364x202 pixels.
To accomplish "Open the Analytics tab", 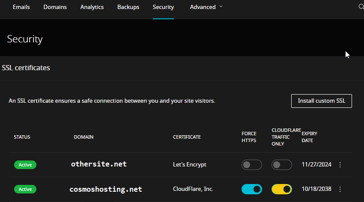I will tap(92, 7).
